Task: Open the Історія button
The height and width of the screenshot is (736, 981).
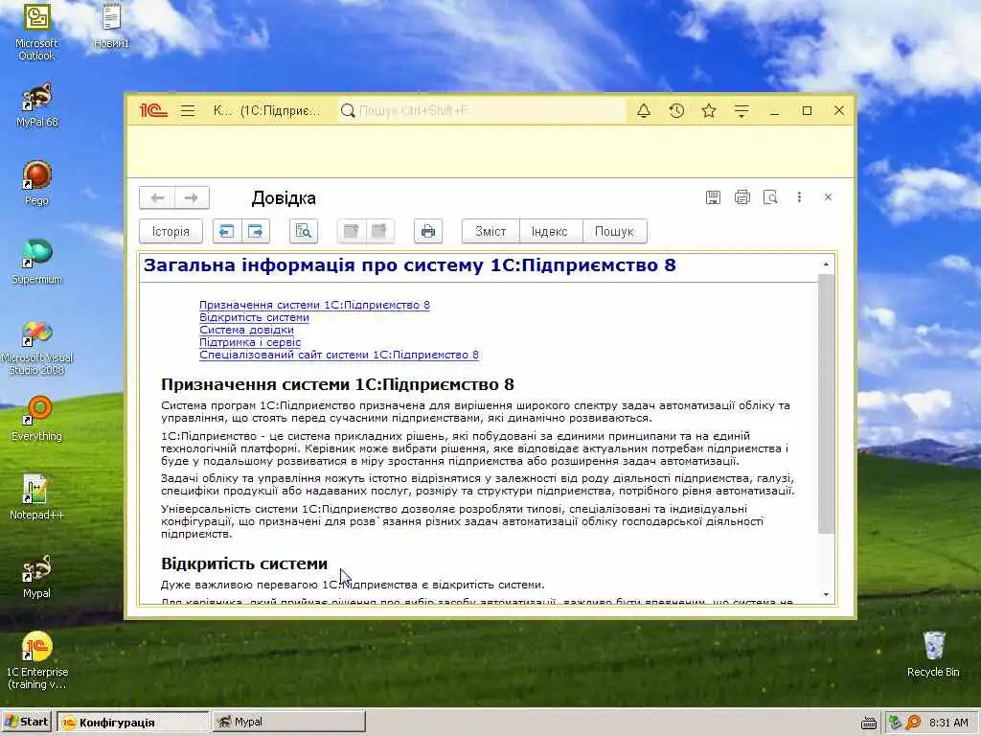Action: point(171,232)
